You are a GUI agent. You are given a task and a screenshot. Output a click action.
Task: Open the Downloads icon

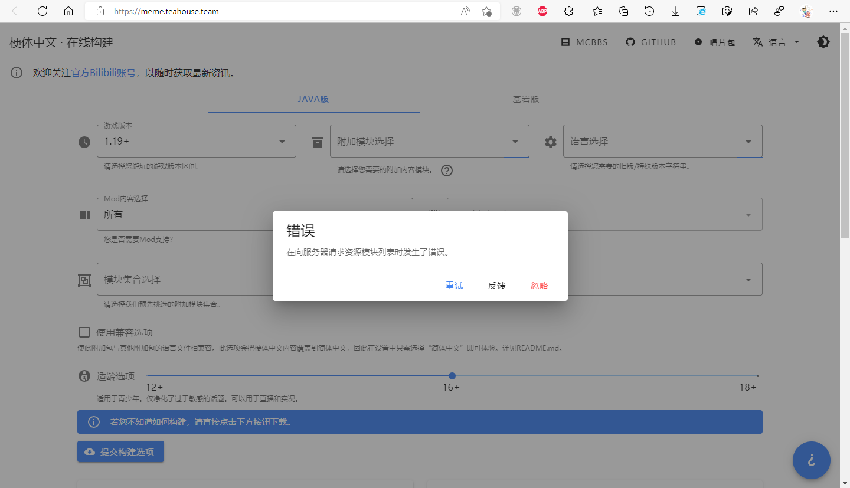tap(675, 11)
